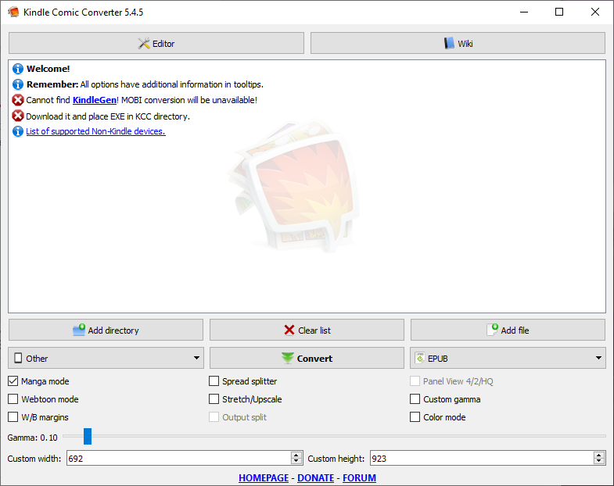Enable the Stretch/Upscale checkbox
The width and height of the screenshot is (614, 486).
click(214, 399)
